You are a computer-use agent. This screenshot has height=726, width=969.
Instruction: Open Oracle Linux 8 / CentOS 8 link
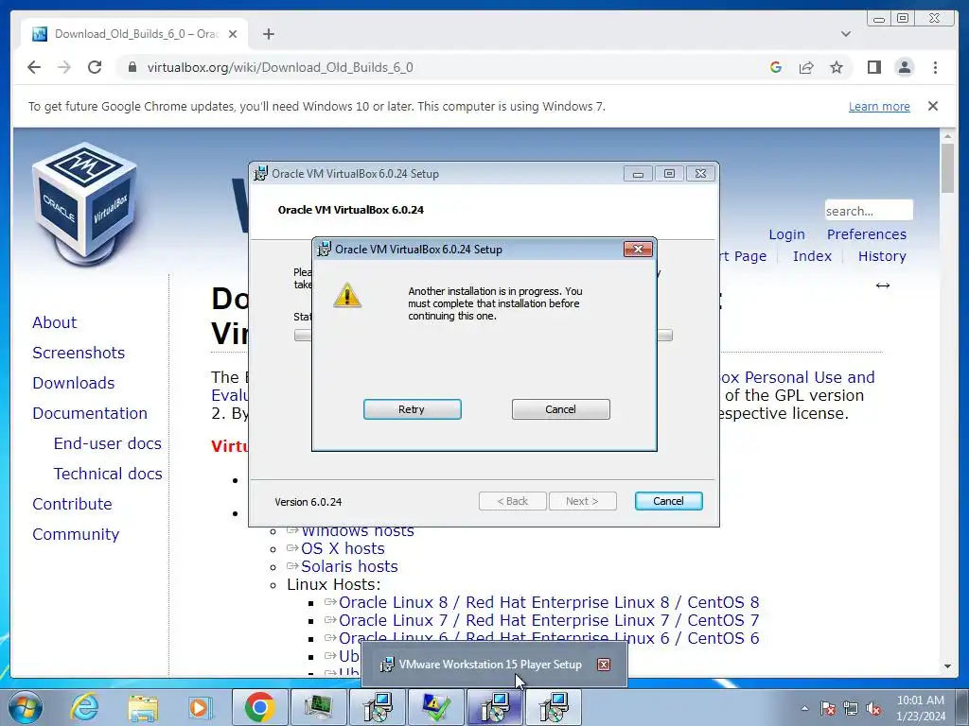pos(549,602)
